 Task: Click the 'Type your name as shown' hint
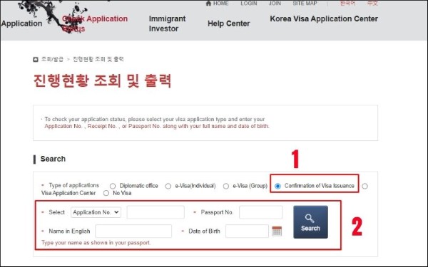tap(96, 243)
